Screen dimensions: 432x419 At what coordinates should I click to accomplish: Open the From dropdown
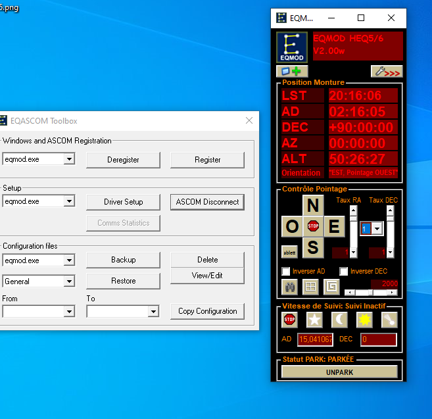pos(69,312)
